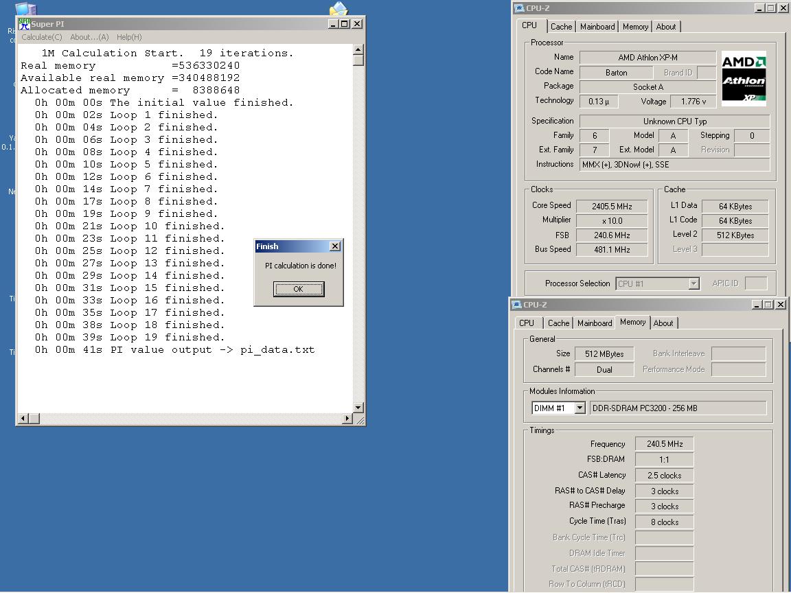This screenshot has width=791, height=593.
Task: Click the Super PI vertical scrollbar up arrow
Action: tap(358, 49)
